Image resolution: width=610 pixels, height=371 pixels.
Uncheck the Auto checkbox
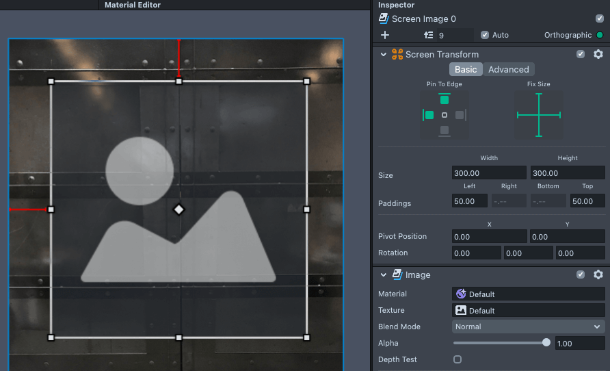pyautogui.click(x=485, y=35)
